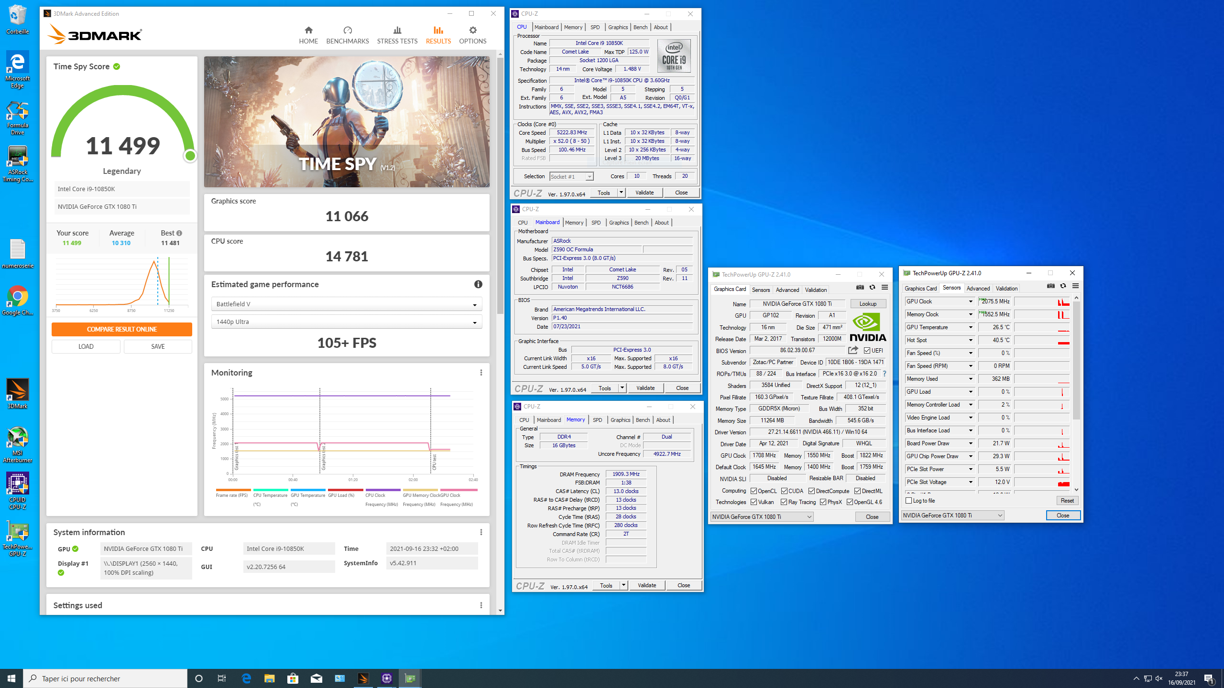Open Task View on the taskbar
The image size is (1224, 688).
tap(222, 678)
